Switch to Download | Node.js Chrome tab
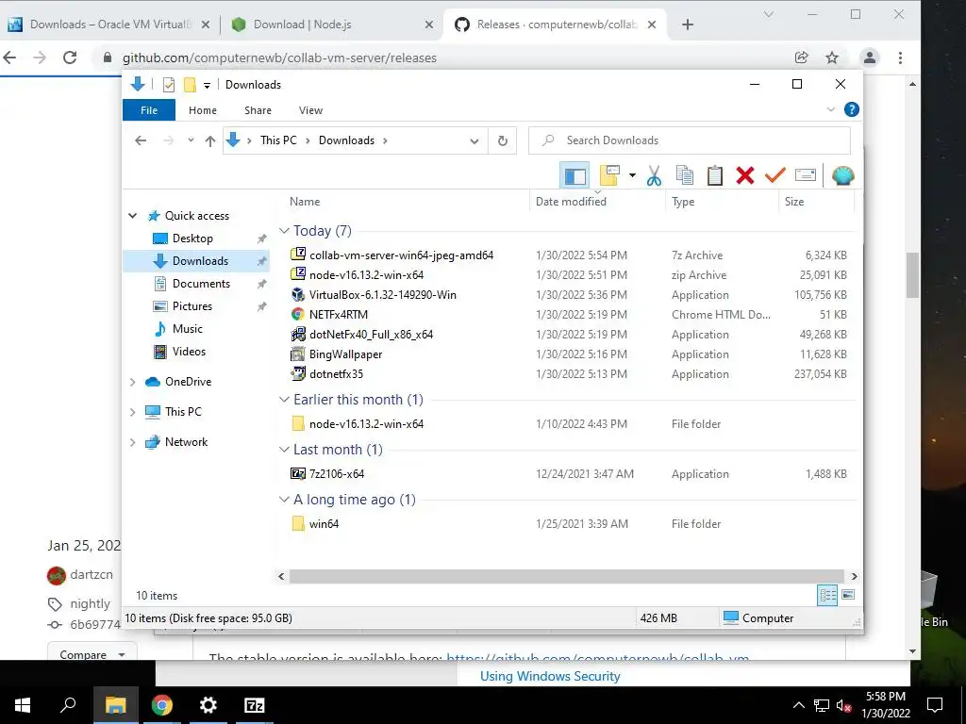This screenshot has height=724, width=966. 332,25
